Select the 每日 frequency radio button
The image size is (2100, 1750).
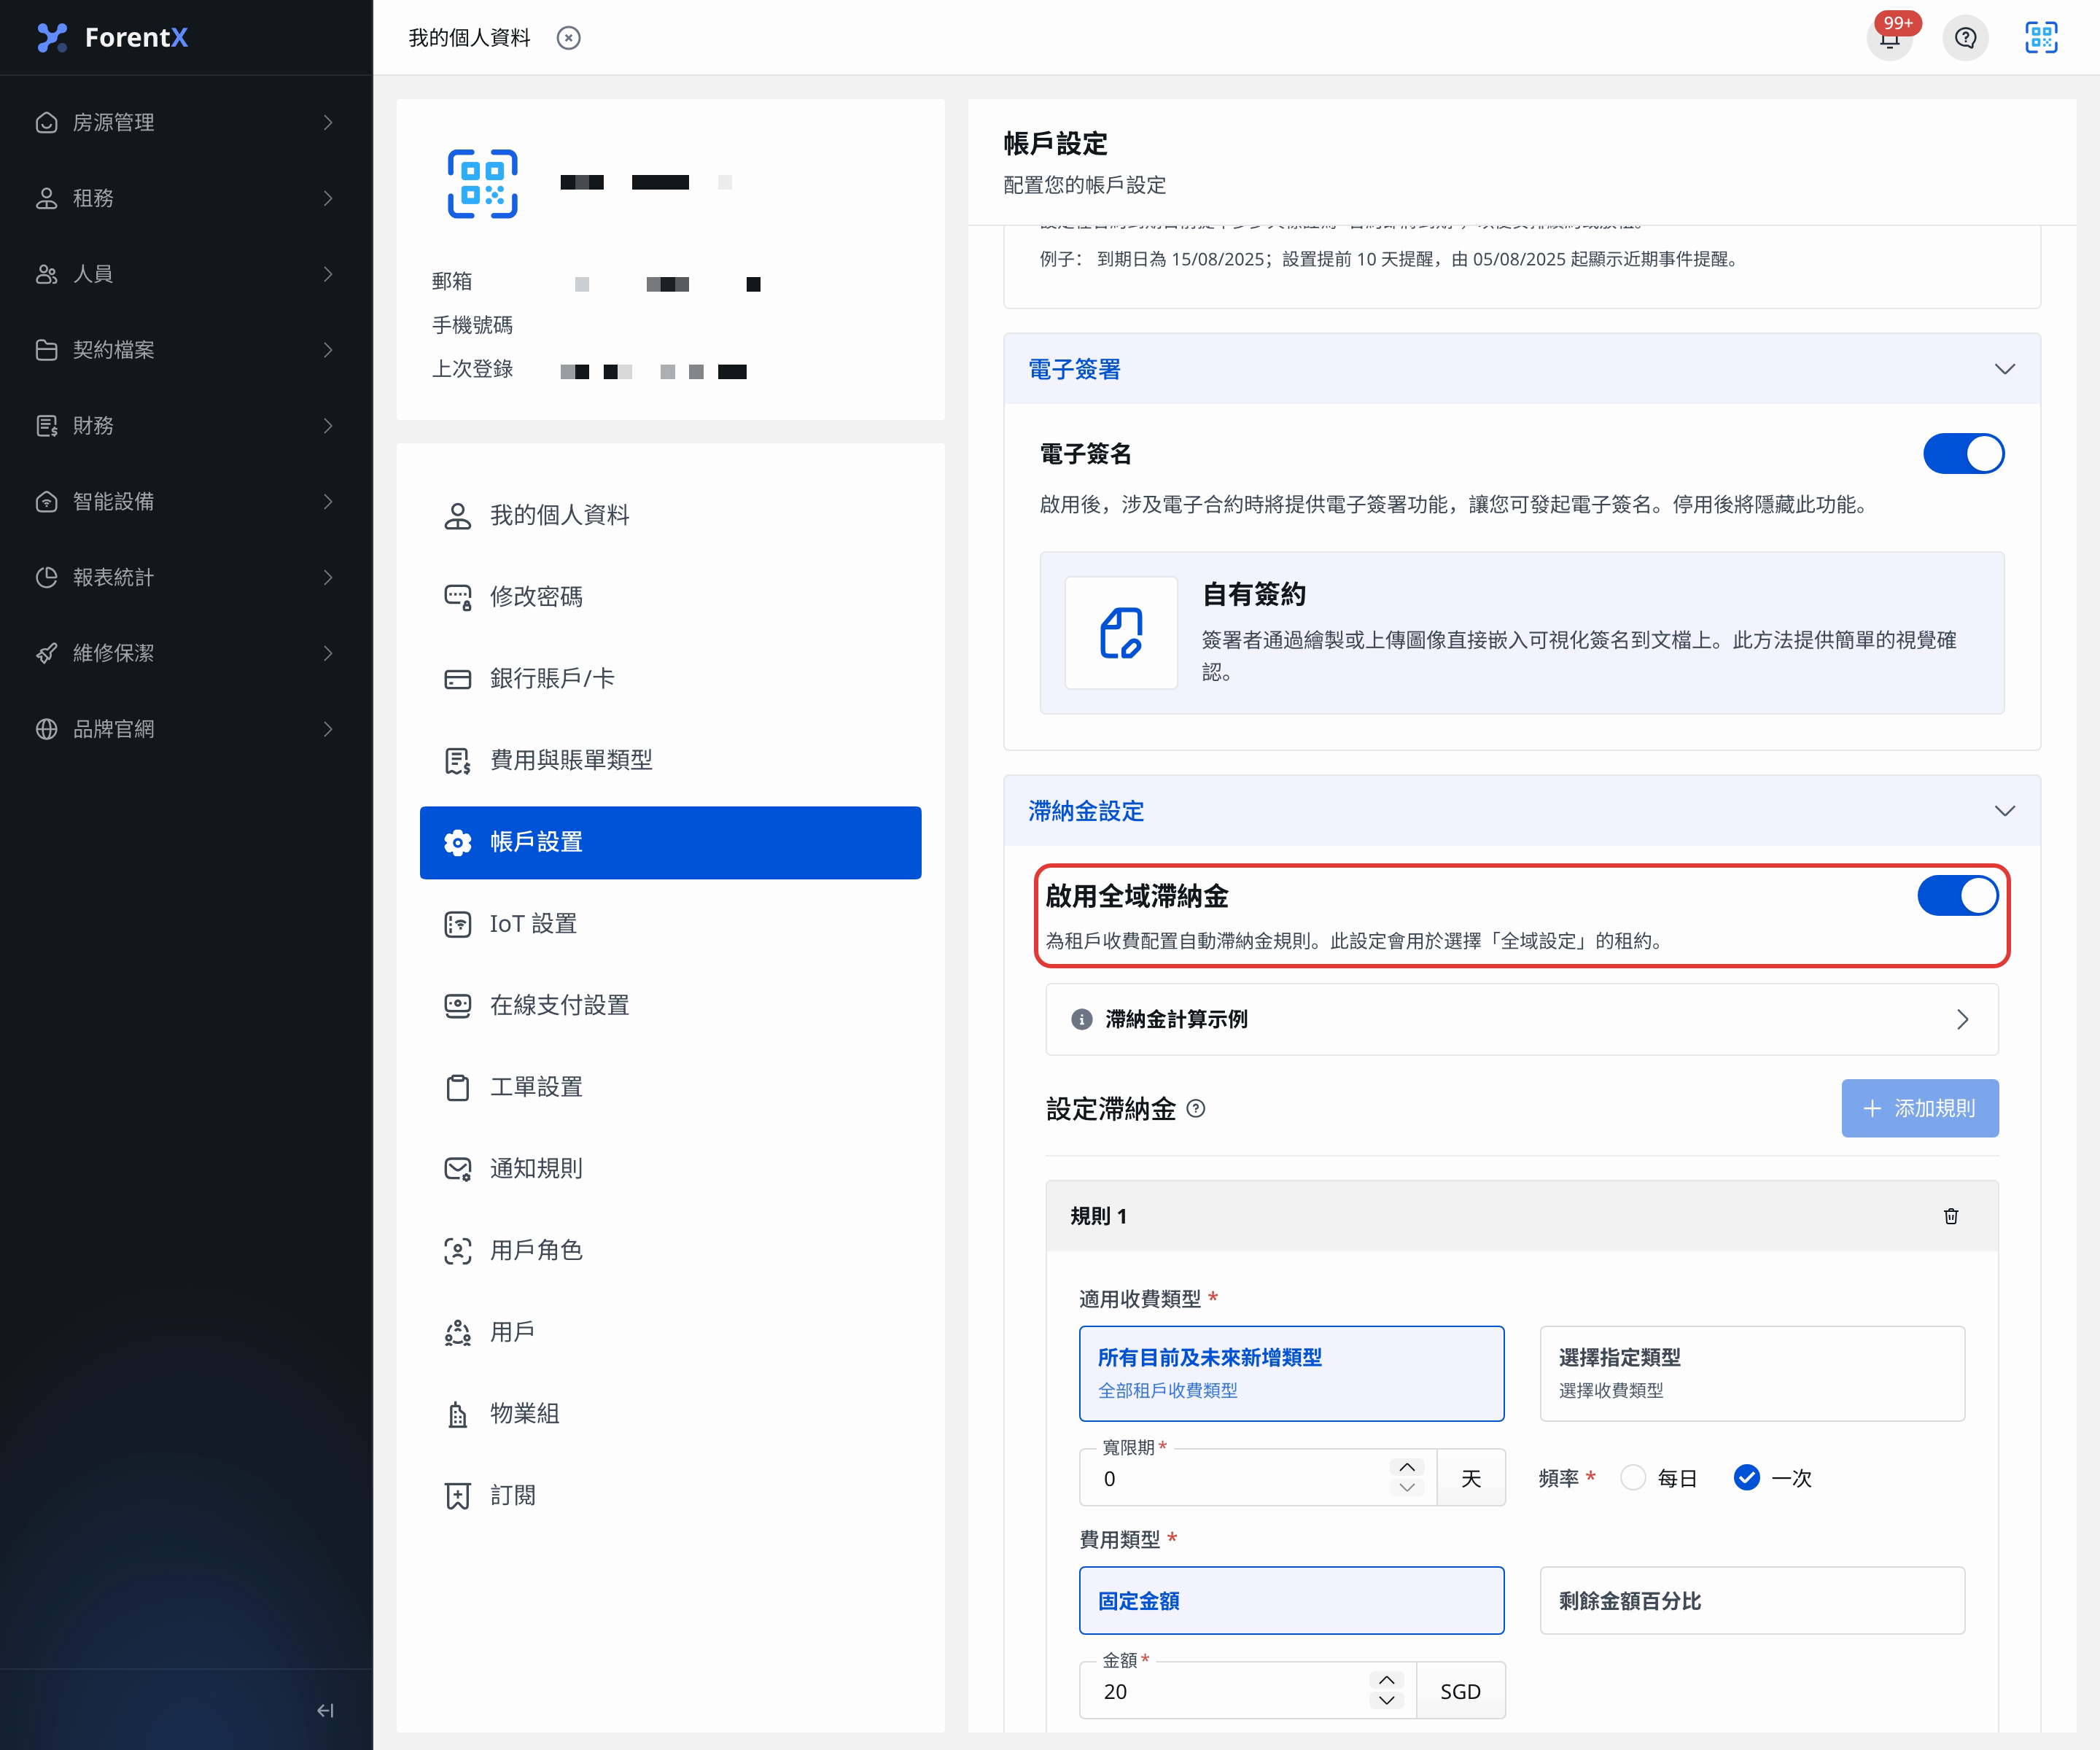coord(1633,1478)
